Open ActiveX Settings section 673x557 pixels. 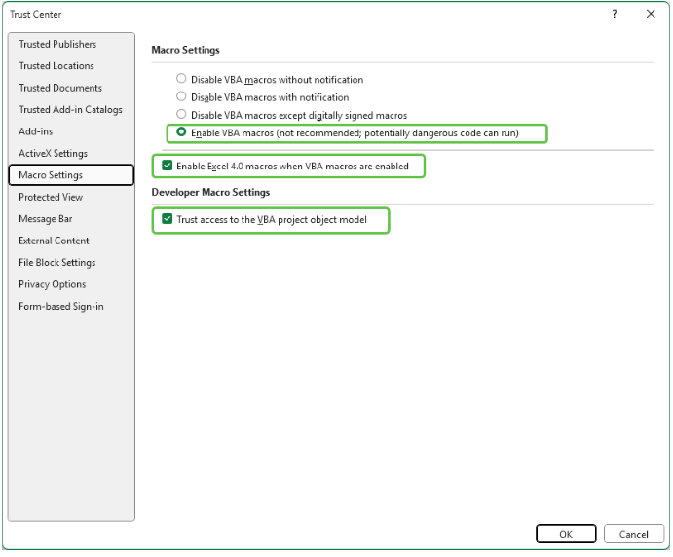53,154
